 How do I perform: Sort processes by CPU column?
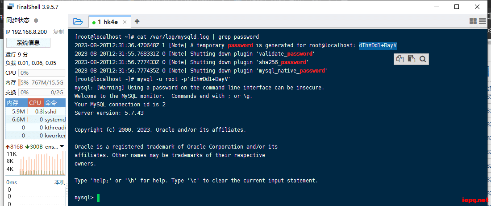click(x=35, y=103)
